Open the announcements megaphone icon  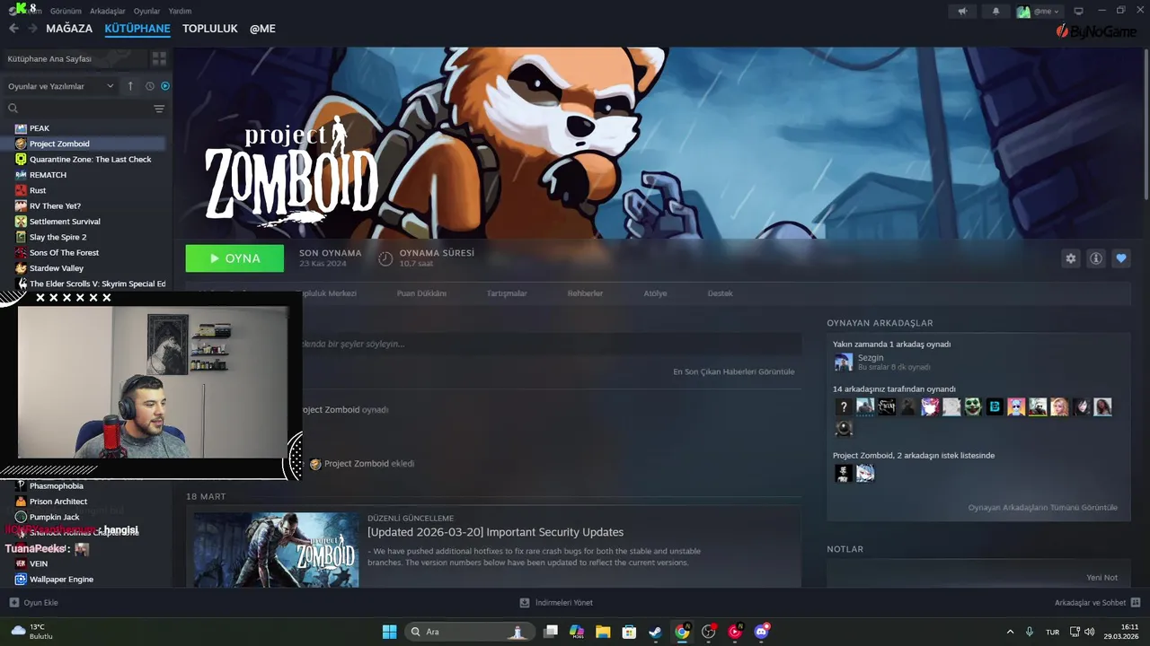tap(962, 12)
